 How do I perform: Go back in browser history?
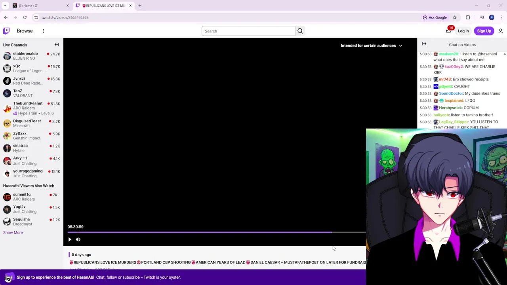coord(6,17)
